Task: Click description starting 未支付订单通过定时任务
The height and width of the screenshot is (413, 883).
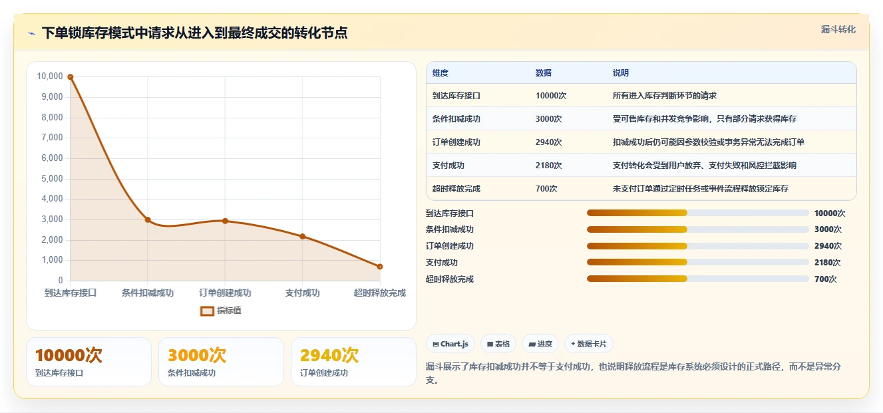Action: [701, 189]
